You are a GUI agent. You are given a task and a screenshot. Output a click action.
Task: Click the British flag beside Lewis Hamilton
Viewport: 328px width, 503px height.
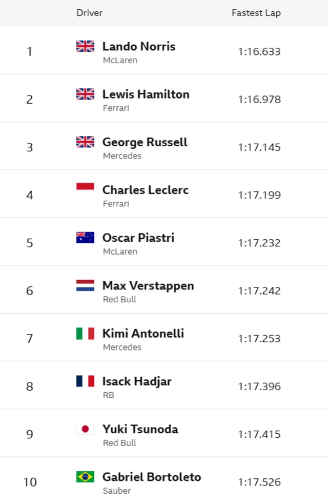[x=85, y=94]
